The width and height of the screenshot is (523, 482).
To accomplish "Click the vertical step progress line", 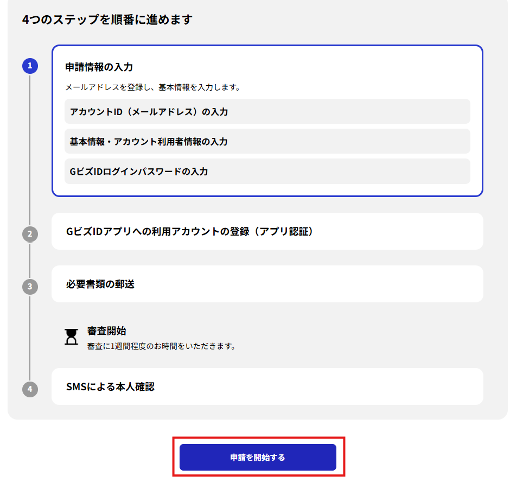I will coord(30,150).
